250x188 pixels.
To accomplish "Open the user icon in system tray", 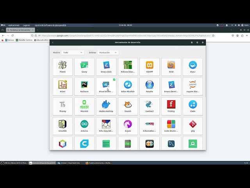I will point(227,25).
